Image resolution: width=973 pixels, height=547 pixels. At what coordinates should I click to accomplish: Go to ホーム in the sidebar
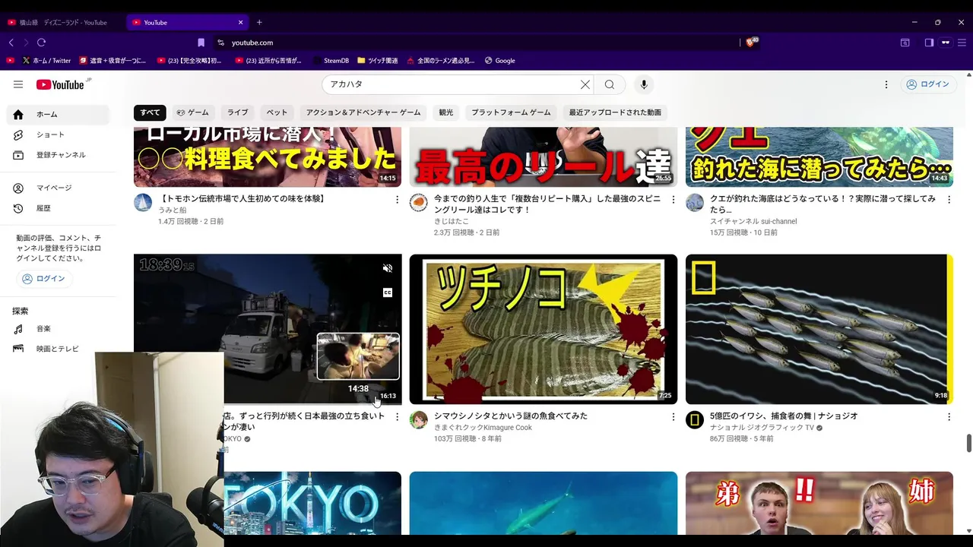click(x=59, y=114)
